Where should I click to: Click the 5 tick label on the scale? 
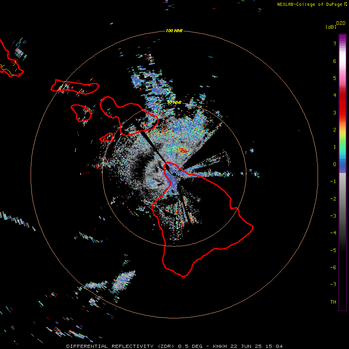(x=335, y=78)
